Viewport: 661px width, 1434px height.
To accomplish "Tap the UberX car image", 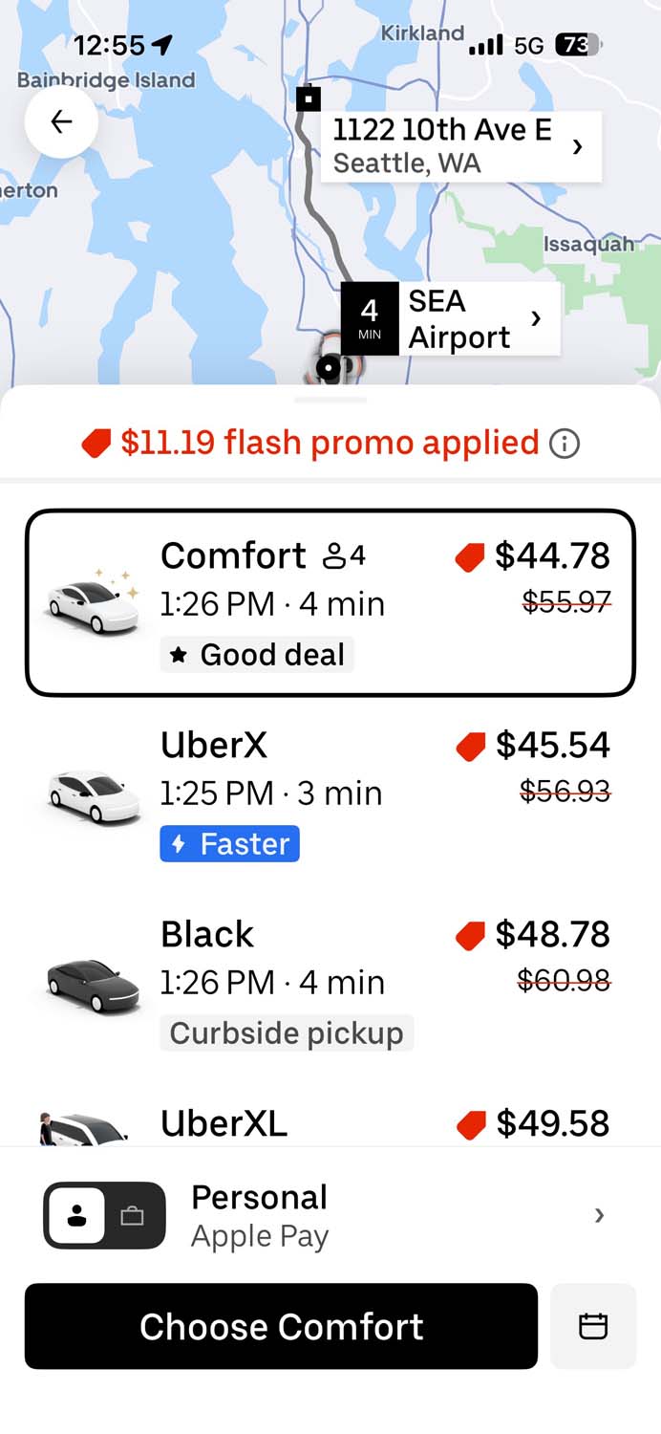I will click(x=93, y=793).
